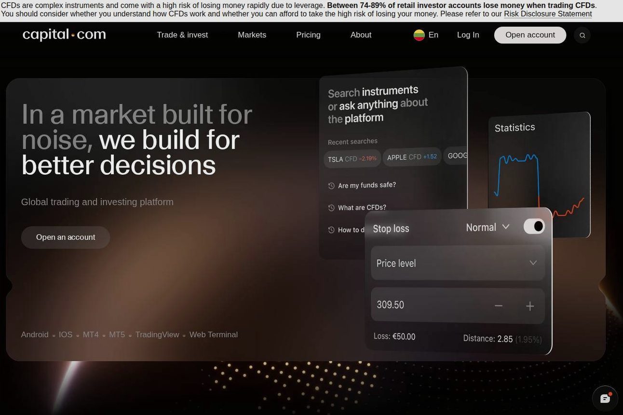Open the Trade & invest menu
623x415 pixels.
click(182, 35)
